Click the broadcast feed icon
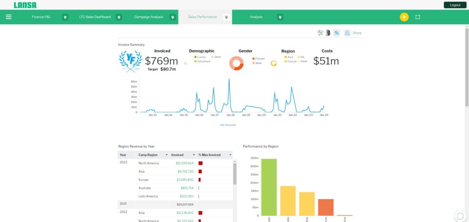Image resolution: width=469 pixels, height=222 pixels. click(337, 33)
